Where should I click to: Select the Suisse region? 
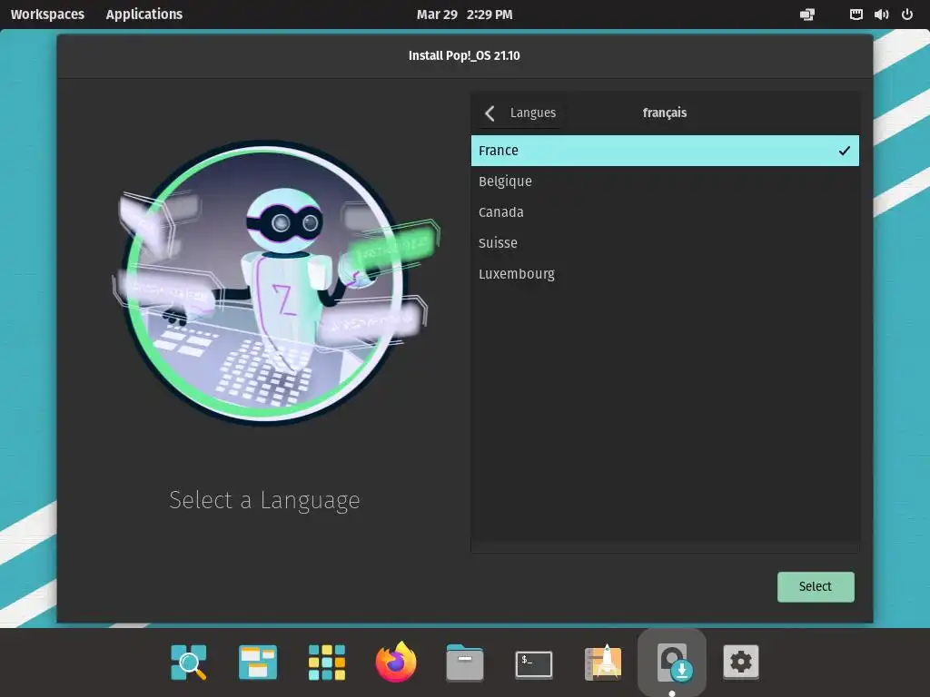665,243
